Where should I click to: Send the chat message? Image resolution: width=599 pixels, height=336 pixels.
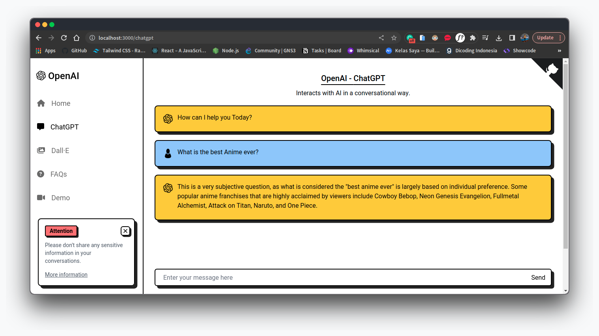[x=538, y=277]
